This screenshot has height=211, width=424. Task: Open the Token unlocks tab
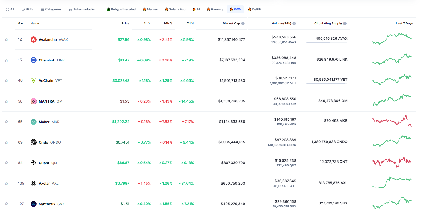point(82,9)
